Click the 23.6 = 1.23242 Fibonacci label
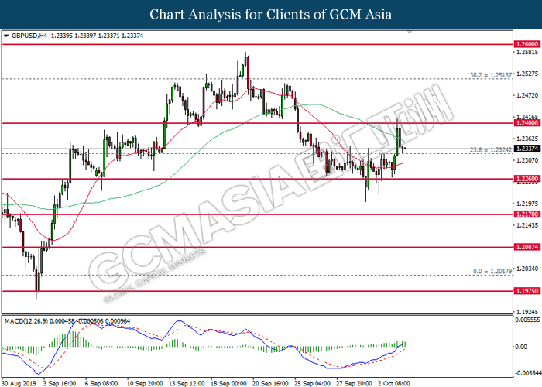This screenshot has width=542, height=387. click(491, 149)
